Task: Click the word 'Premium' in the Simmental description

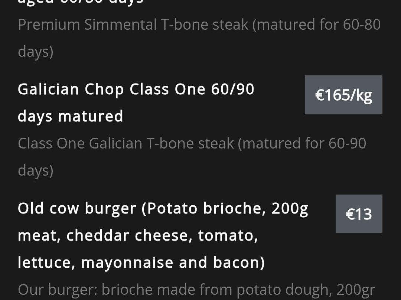Action: [x=49, y=25]
